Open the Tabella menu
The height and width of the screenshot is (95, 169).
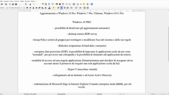pos(22,1)
